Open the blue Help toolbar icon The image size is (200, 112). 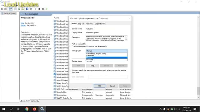(27, 9)
